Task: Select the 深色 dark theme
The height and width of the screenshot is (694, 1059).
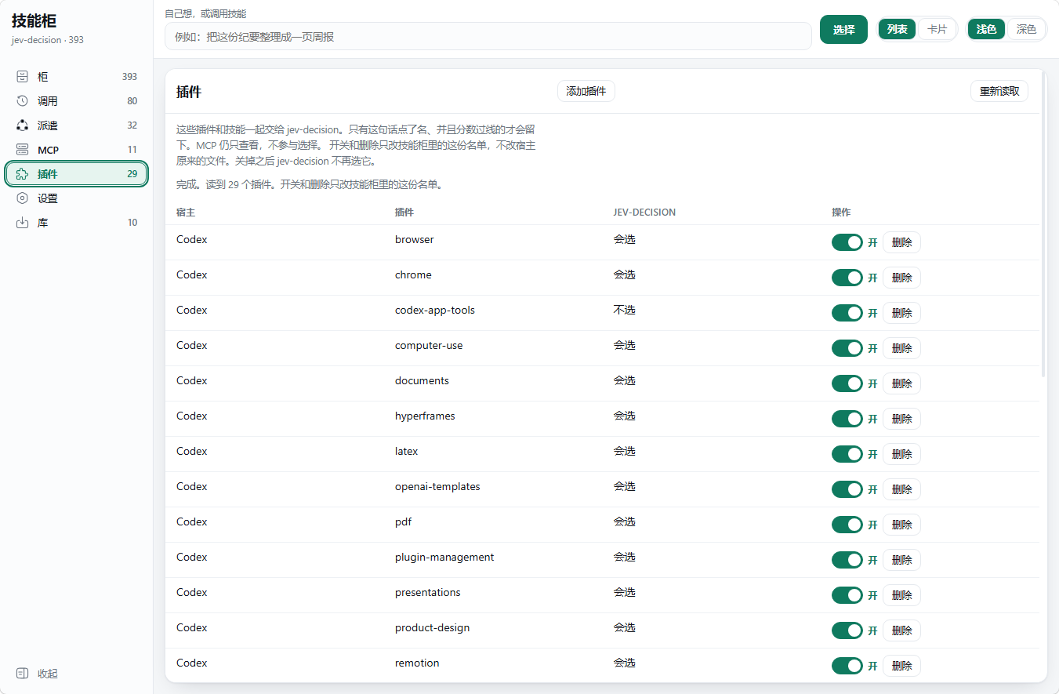Action: coord(1026,29)
